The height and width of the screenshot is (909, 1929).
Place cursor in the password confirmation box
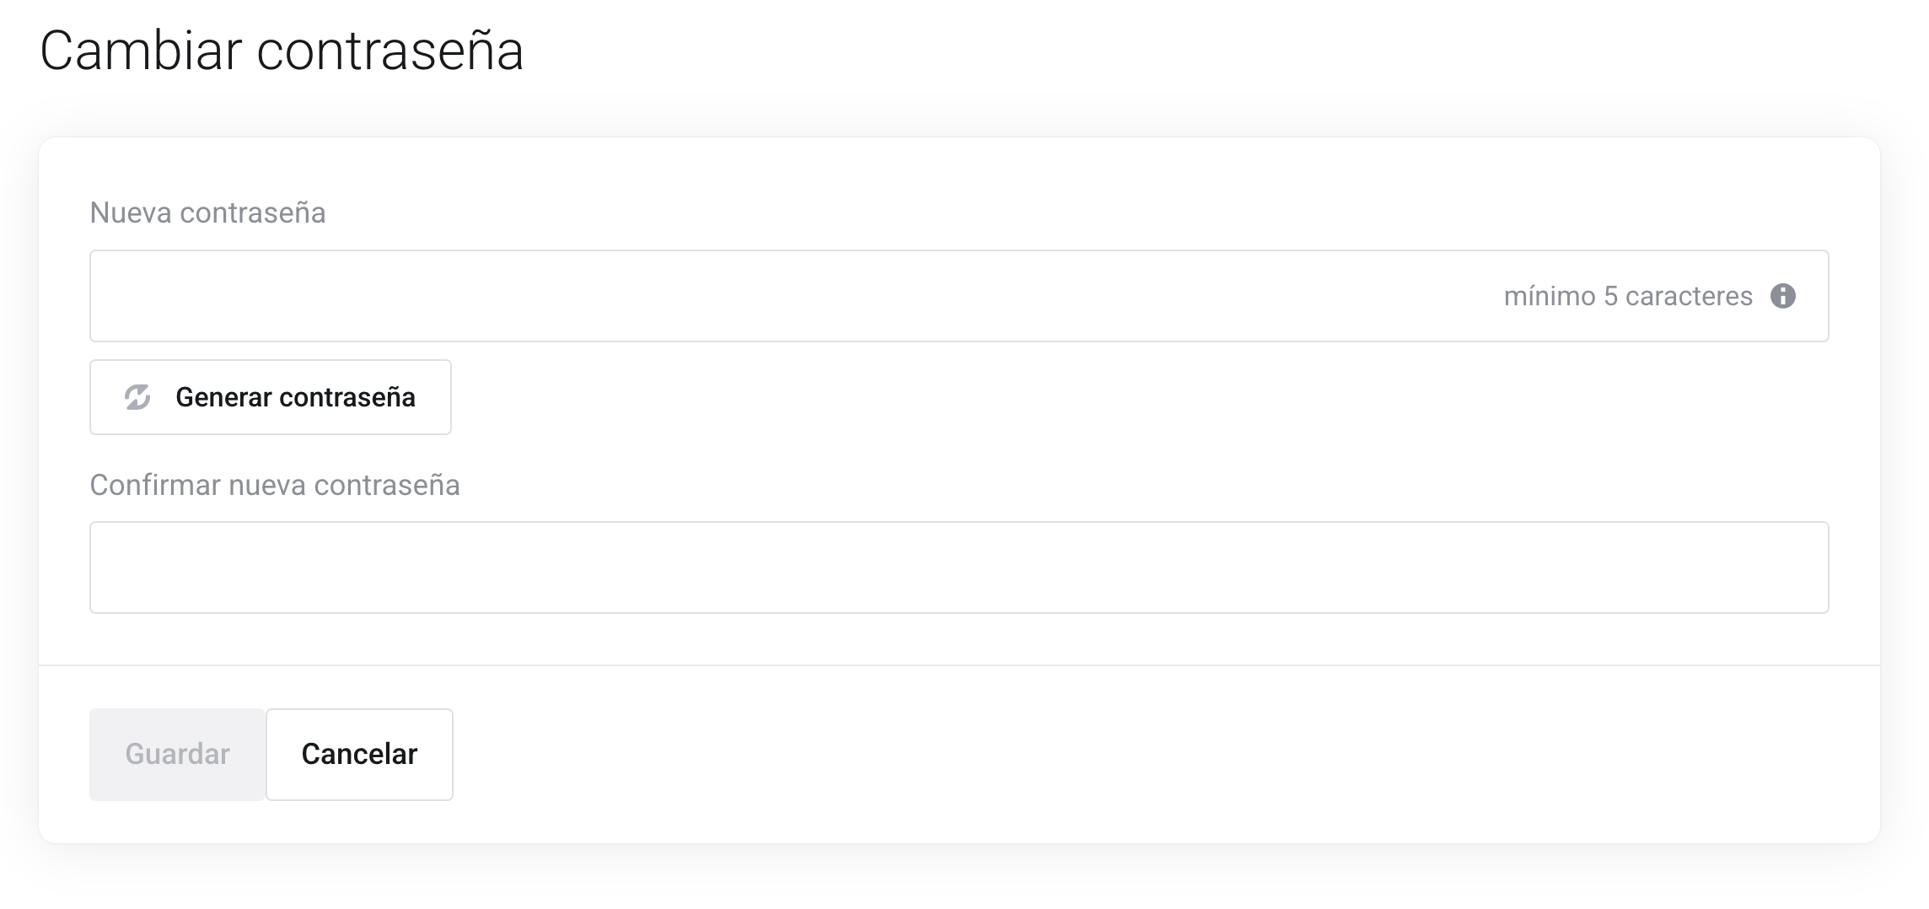[x=959, y=567]
